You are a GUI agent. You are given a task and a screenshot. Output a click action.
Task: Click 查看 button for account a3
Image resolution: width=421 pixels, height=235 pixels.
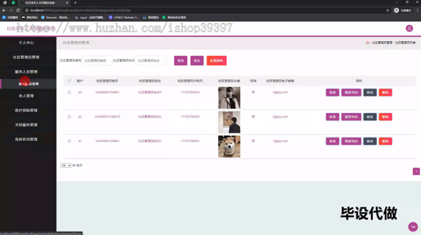pyautogui.click(x=333, y=93)
